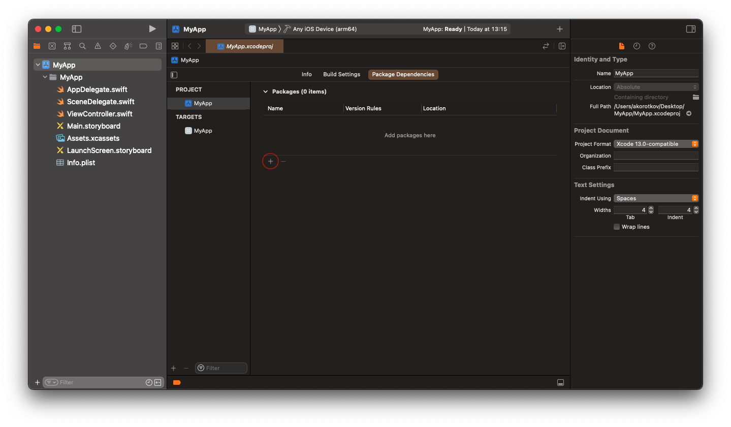Select the Package Dependencies tab
Screen dimensions: 731x427
(403, 74)
